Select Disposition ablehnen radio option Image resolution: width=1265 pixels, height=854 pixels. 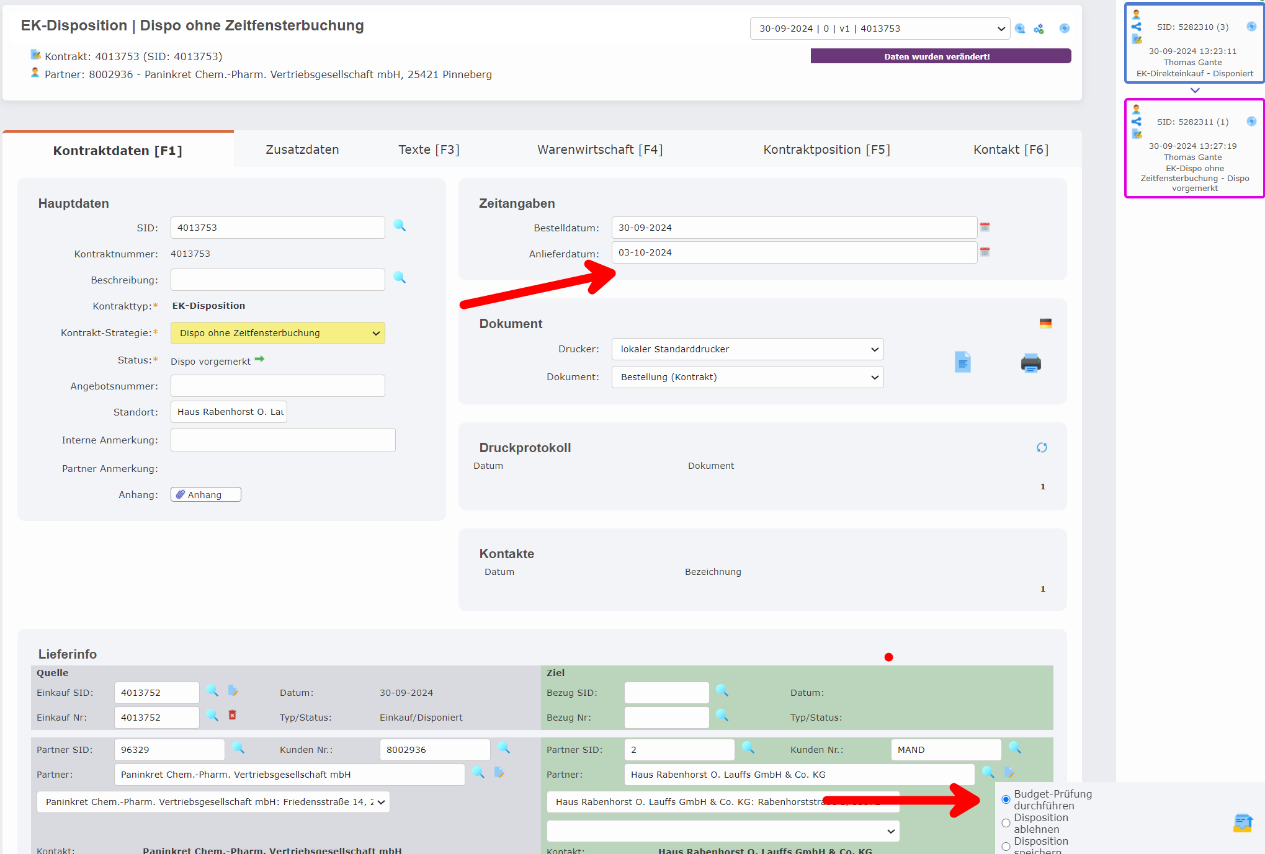pos(1006,823)
